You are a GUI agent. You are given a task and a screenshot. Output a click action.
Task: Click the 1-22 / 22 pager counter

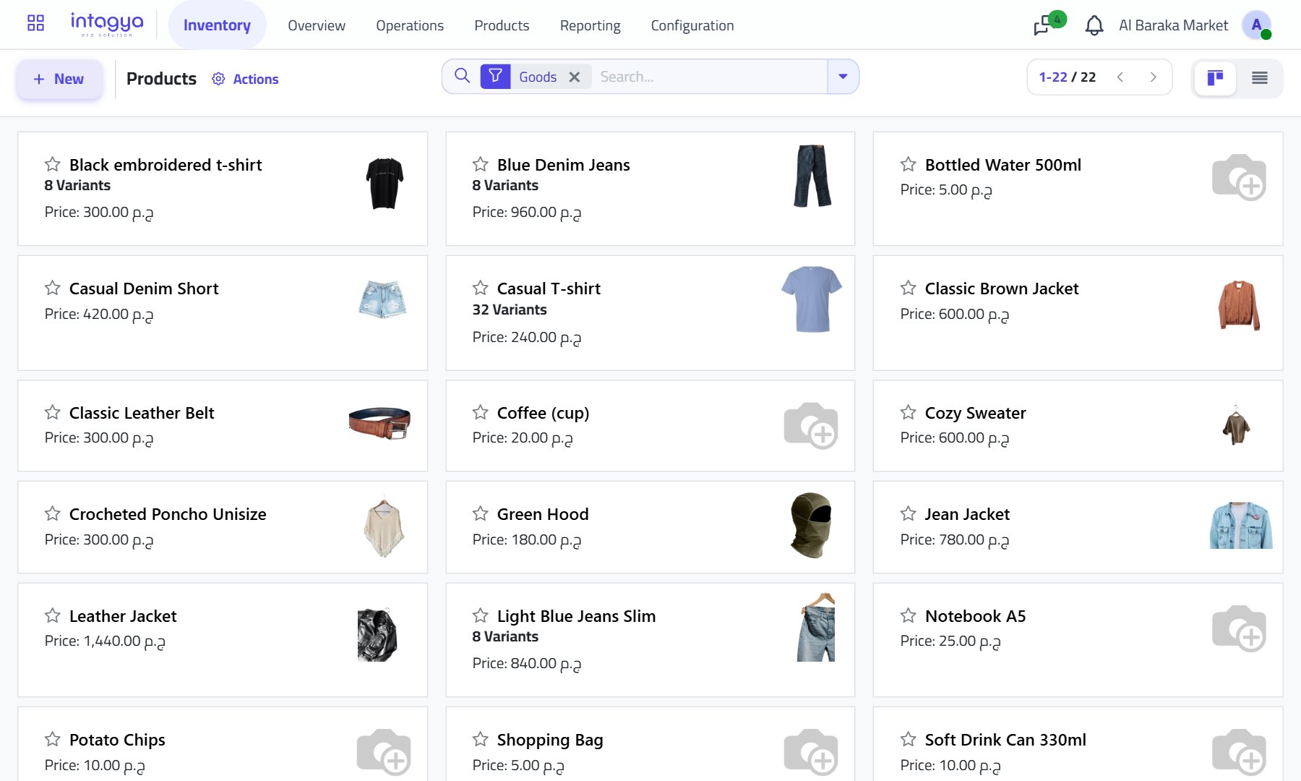click(1068, 77)
